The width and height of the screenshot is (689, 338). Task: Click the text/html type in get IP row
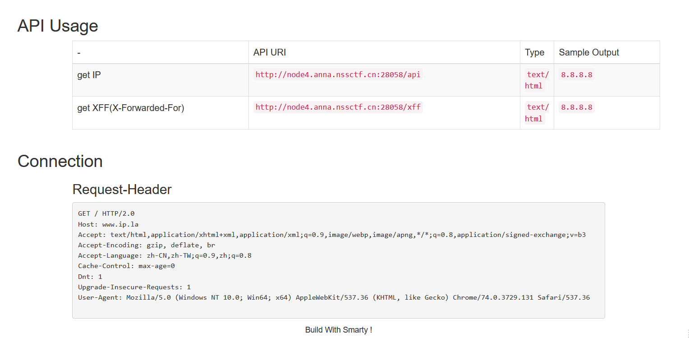537,80
